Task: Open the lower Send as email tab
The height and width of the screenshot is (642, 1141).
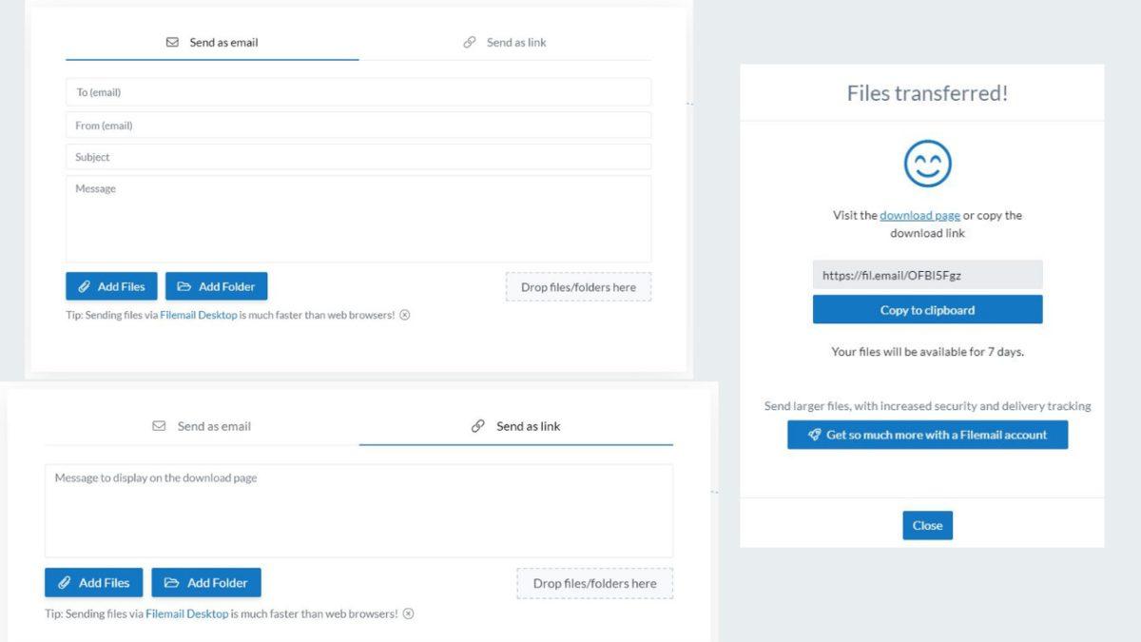Action: [202, 426]
